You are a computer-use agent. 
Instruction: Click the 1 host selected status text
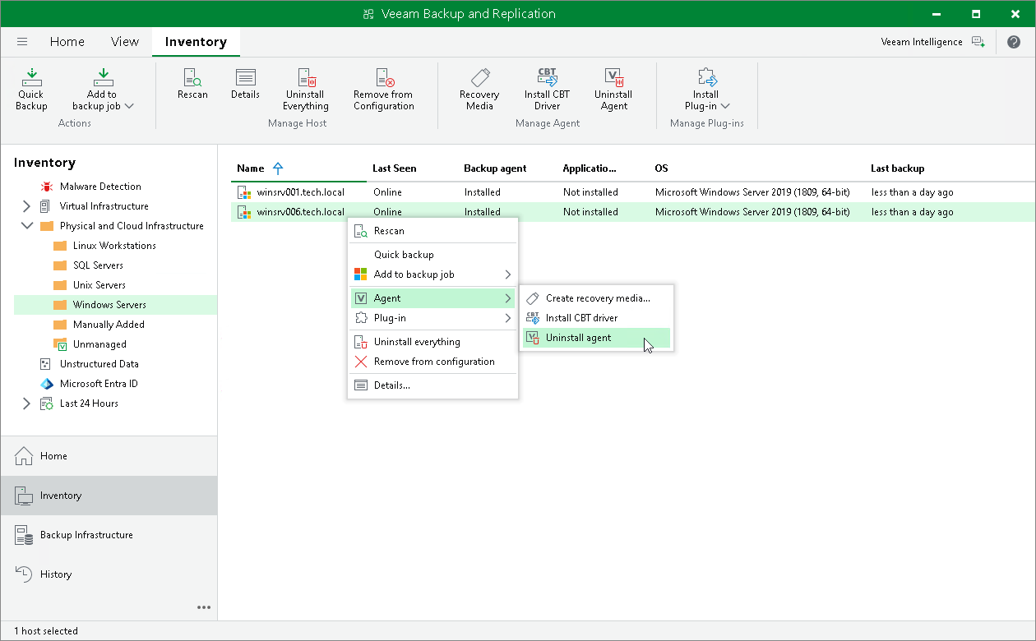coord(46,631)
